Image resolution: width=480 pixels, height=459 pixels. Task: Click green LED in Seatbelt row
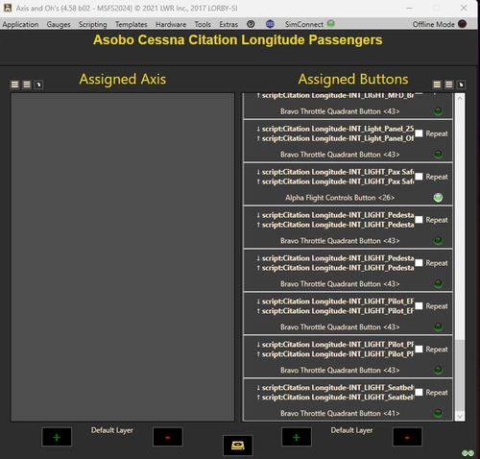[438, 413]
